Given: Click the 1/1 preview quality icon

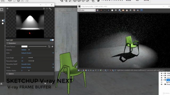Looking at the screenshot, I should tap(50, 8).
